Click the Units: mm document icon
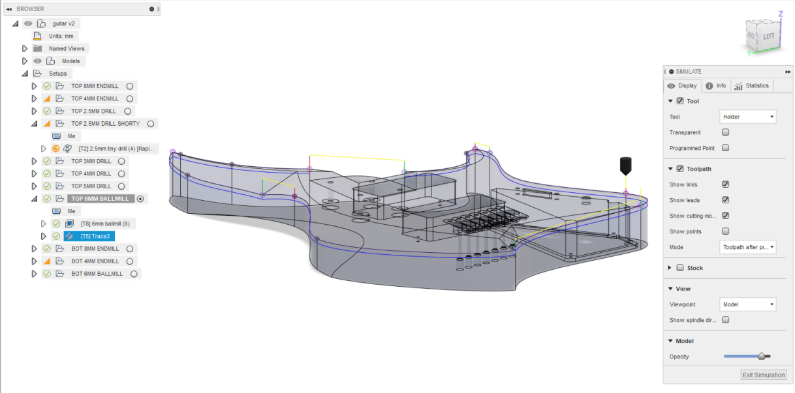 (37, 36)
